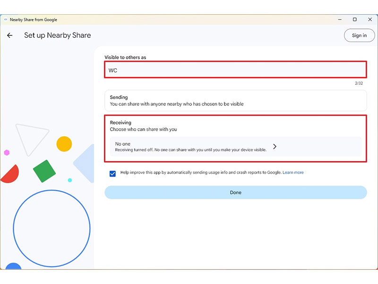Open the Learn more link

(293, 172)
